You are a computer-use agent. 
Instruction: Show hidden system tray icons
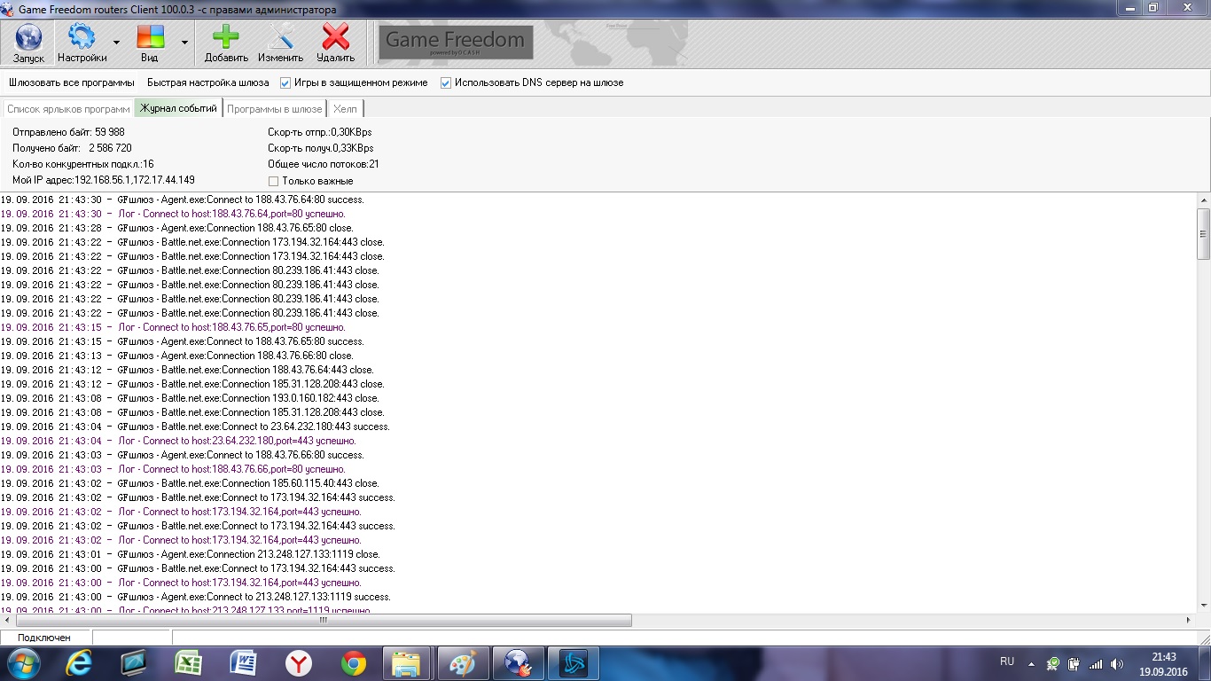[1030, 663]
